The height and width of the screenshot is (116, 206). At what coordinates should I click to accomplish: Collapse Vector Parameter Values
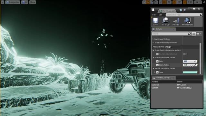coord(153,69)
